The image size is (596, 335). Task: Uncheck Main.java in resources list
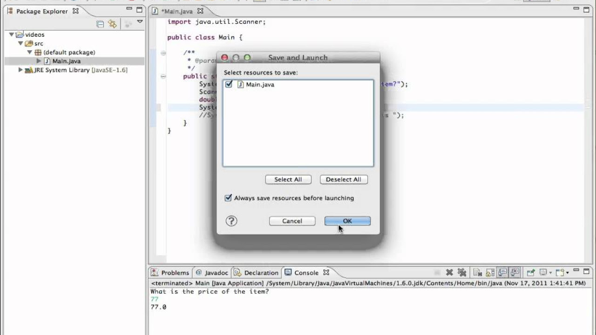click(x=229, y=84)
